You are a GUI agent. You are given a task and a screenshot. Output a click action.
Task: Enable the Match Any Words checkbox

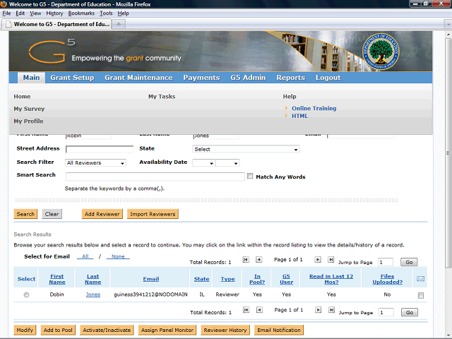click(x=250, y=176)
